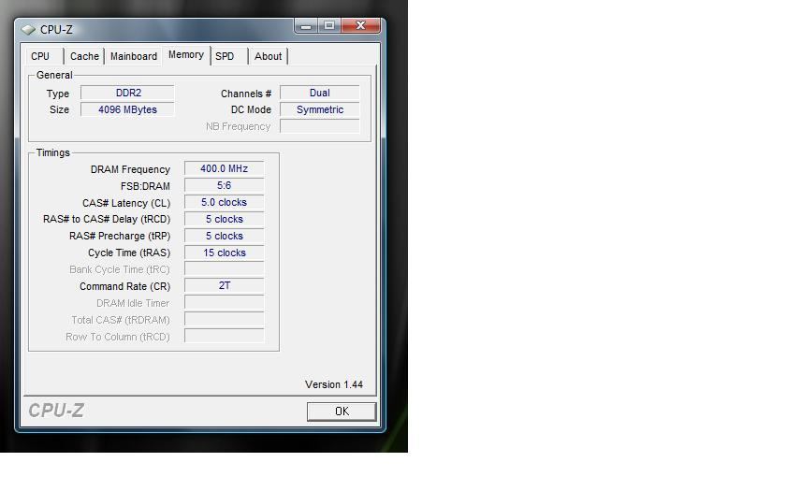Click the Channels # field showing Dual
This screenshot has height=491, width=786.
[320, 94]
